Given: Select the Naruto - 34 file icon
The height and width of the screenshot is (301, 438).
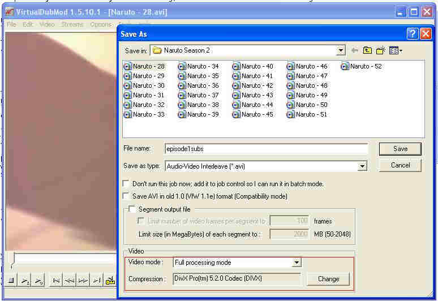Looking at the screenshot, I should pos(182,66).
